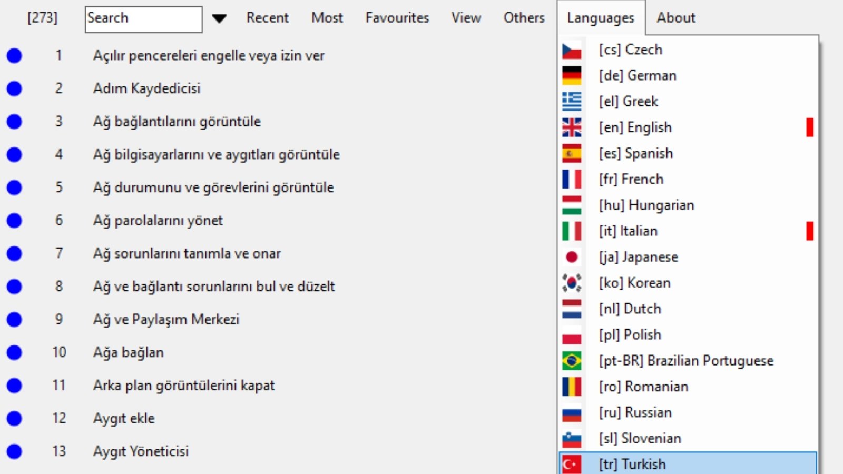Click the blue dot next to Adım Kaydedicisi

pos(14,88)
